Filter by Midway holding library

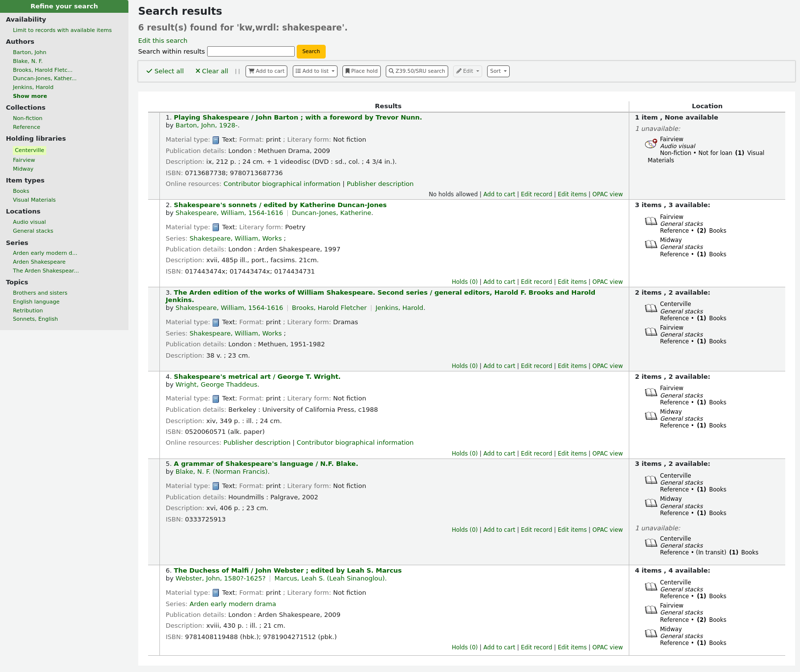[x=23, y=169]
